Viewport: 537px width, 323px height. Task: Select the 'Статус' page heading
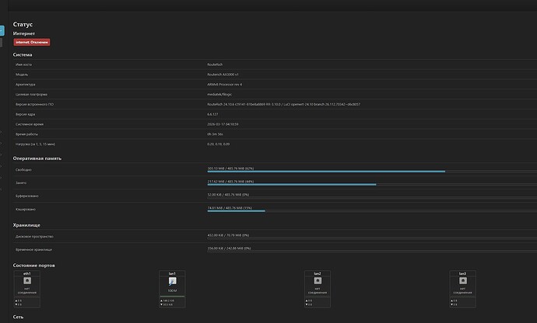(23, 24)
